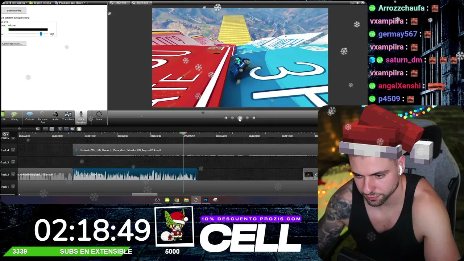
Task: Jump to the previous clip in preview
Action: click(225, 118)
